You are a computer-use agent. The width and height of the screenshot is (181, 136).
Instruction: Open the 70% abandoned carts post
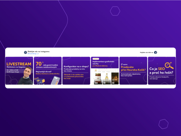coord(47,71)
